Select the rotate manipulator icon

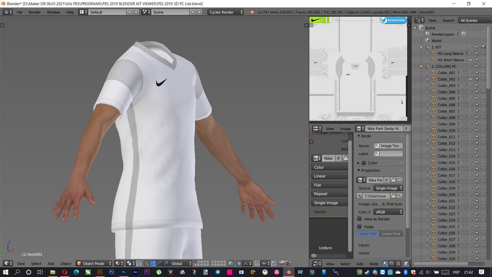tap(159, 263)
